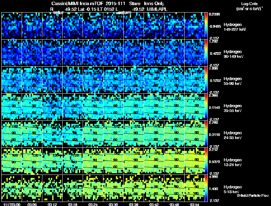Image resolution: width=271 pixels, height=206 pixels.
Task: Click the 35-55 keV color scale
Action: pyautogui.click(x=206, y=107)
